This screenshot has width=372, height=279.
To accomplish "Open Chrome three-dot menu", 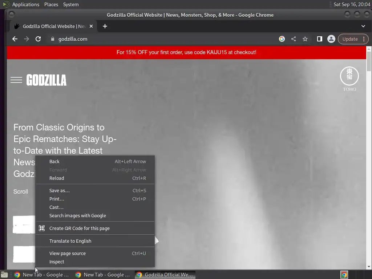I will 364,39.
